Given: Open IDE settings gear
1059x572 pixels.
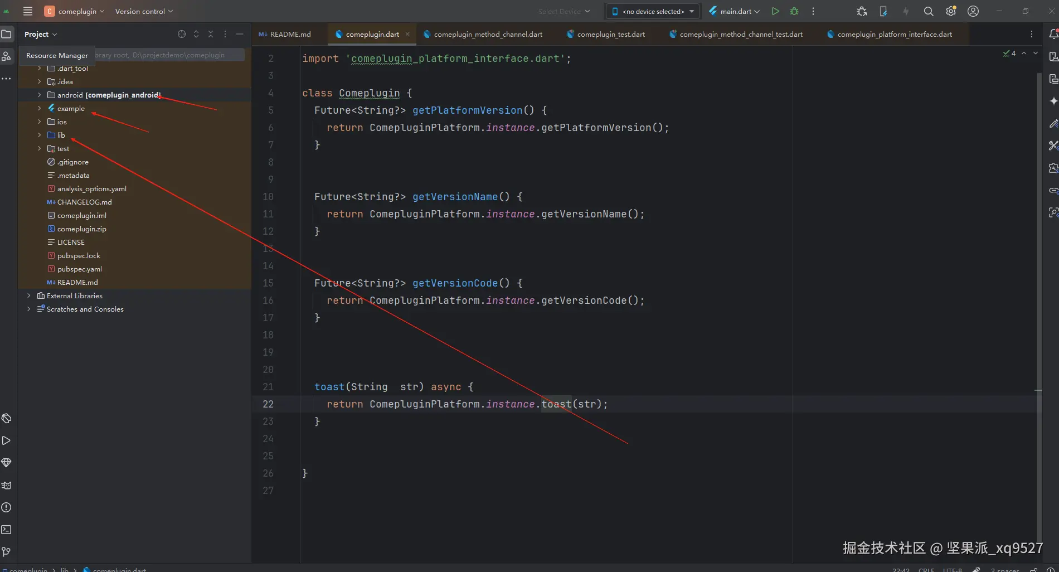Looking at the screenshot, I should 951,11.
